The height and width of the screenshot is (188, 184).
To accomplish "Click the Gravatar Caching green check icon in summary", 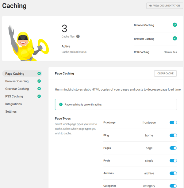I will [174, 39].
